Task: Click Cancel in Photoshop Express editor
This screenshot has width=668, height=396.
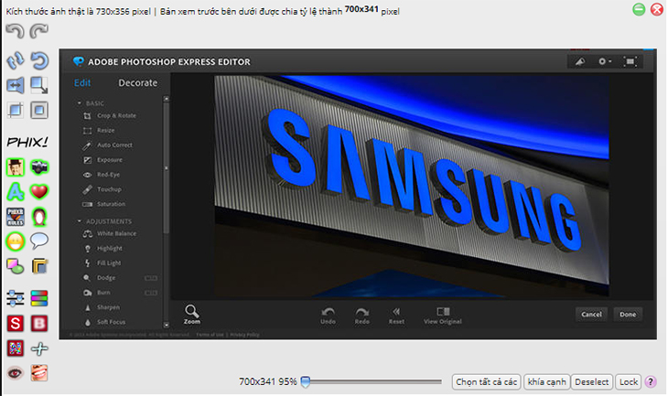Action: (x=591, y=315)
